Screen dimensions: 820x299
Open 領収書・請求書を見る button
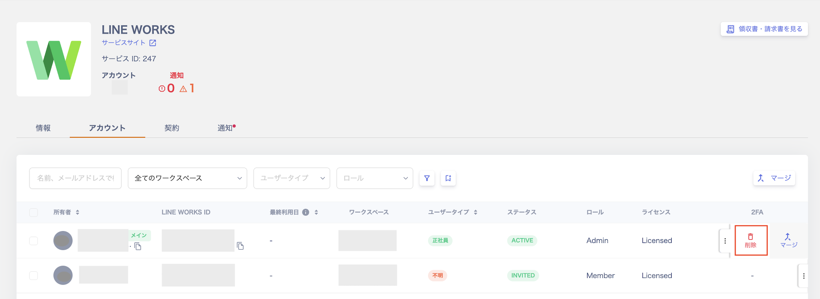pyautogui.click(x=764, y=29)
